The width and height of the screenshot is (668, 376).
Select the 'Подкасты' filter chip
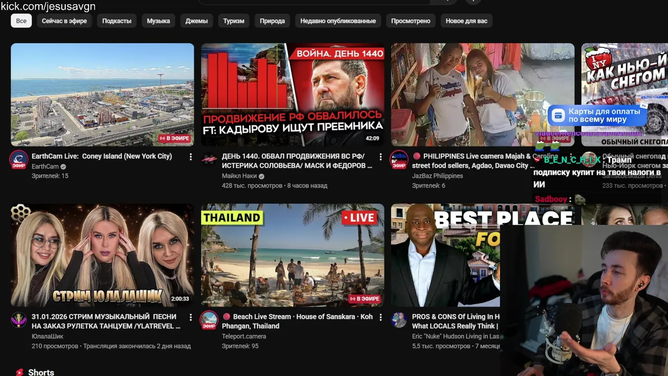coord(117,21)
